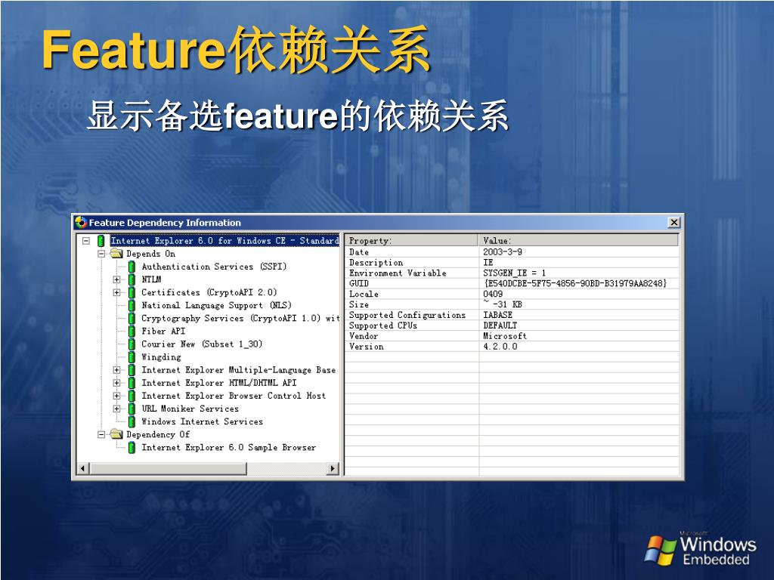Click the icon for URL Moniker Services
774x580 pixels.
tap(132, 409)
